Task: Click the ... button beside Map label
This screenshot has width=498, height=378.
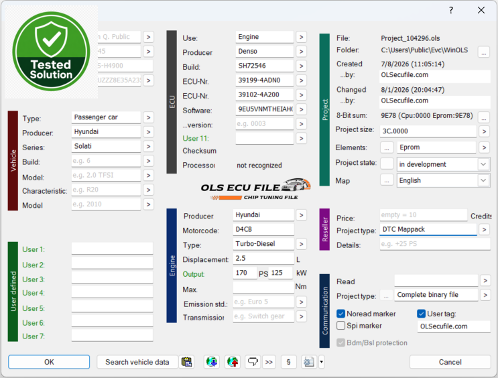Action: pos(387,181)
